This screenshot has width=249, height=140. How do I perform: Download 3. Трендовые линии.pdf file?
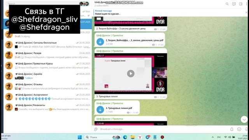[100, 110]
